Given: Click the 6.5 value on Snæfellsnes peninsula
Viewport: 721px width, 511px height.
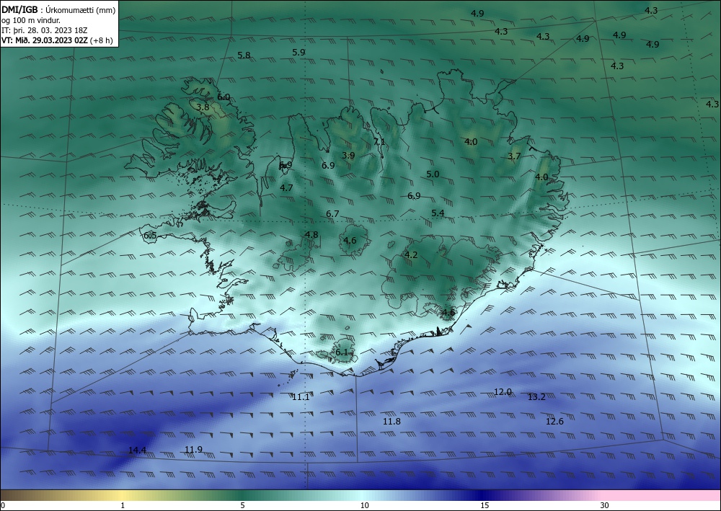Looking at the screenshot, I should coord(150,236).
